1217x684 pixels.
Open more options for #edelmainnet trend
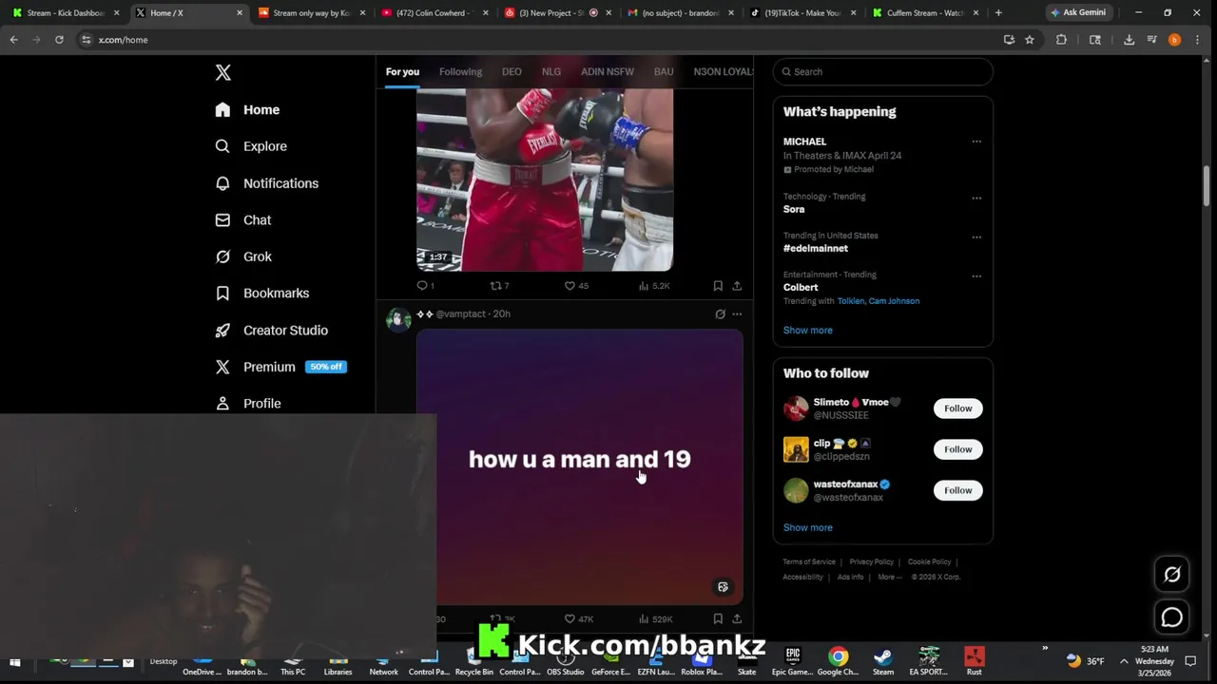[x=976, y=237]
